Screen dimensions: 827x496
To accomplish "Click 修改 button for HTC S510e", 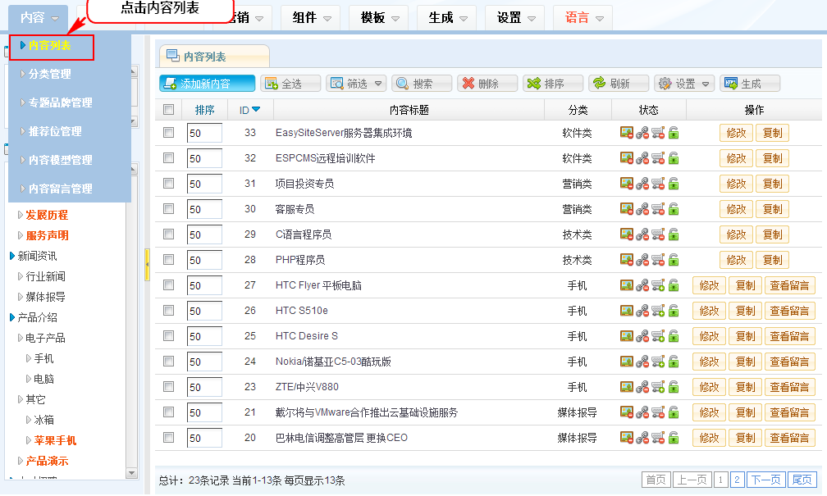I will click(x=709, y=311).
